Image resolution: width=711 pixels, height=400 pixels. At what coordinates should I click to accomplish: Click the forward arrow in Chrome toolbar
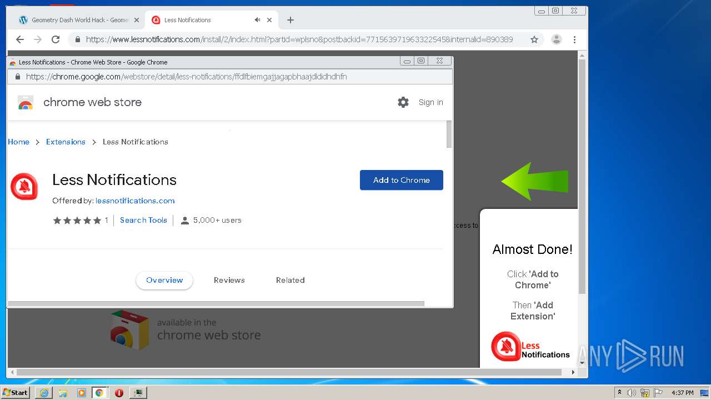click(38, 39)
